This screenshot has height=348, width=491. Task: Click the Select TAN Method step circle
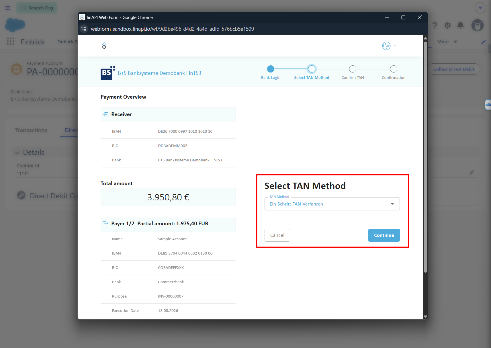coord(312,69)
